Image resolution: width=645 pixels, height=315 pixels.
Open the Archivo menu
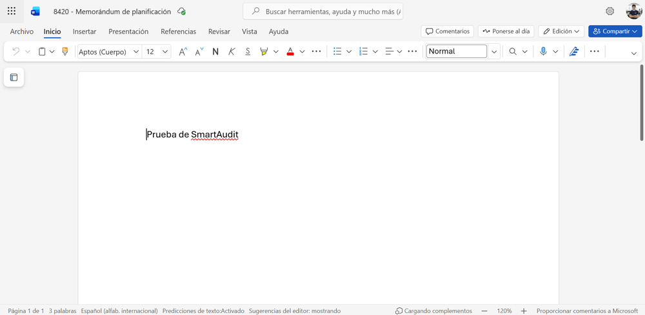(x=22, y=32)
